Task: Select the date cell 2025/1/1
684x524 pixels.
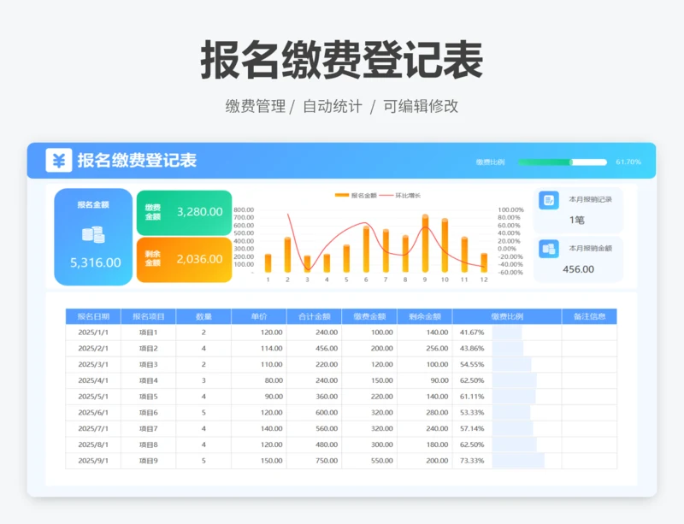Action: click(x=93, y=333)
